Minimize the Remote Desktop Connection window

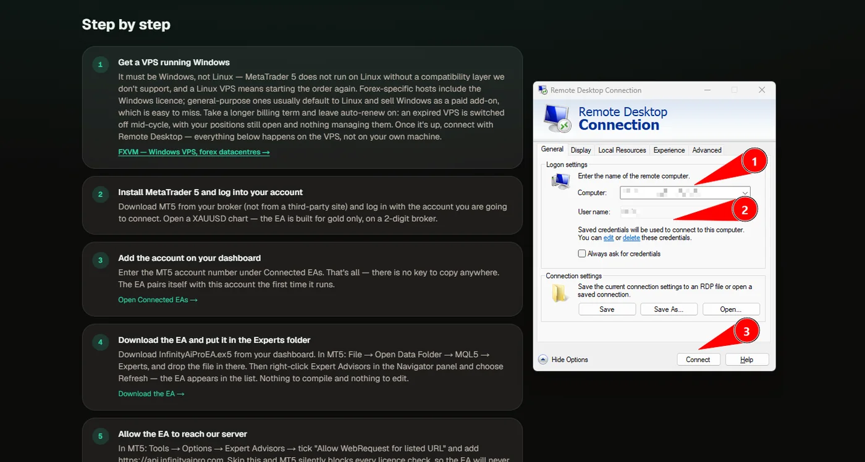tap(707, 90)
